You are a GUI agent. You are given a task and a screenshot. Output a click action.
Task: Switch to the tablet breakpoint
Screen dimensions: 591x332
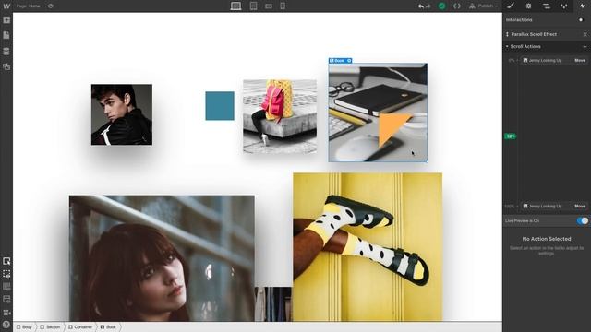click(253, 6)
